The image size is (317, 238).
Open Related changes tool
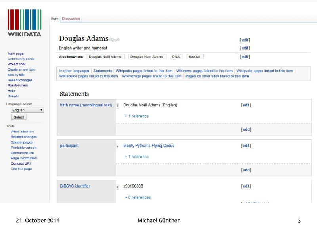click(x=24, y=137)
